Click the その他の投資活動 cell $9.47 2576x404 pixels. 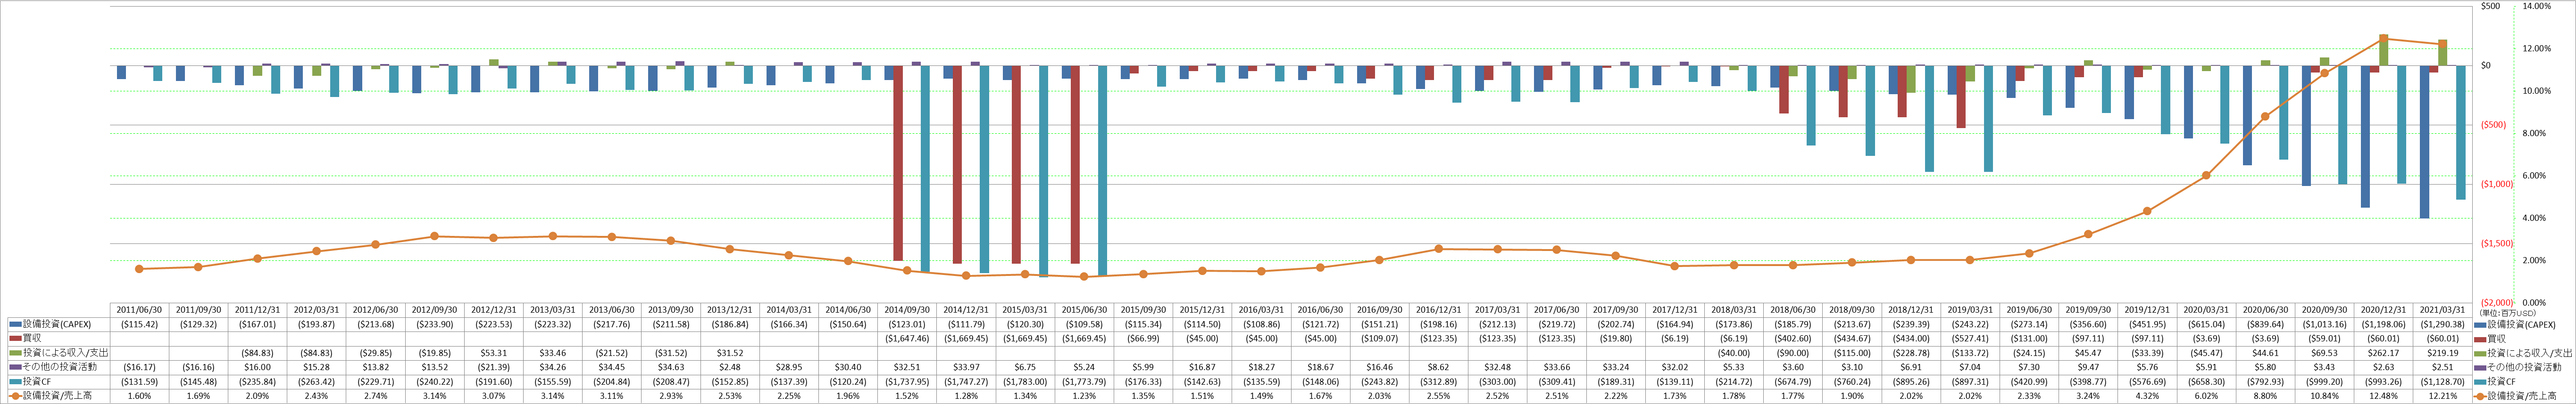click(x=2088, y=367)
